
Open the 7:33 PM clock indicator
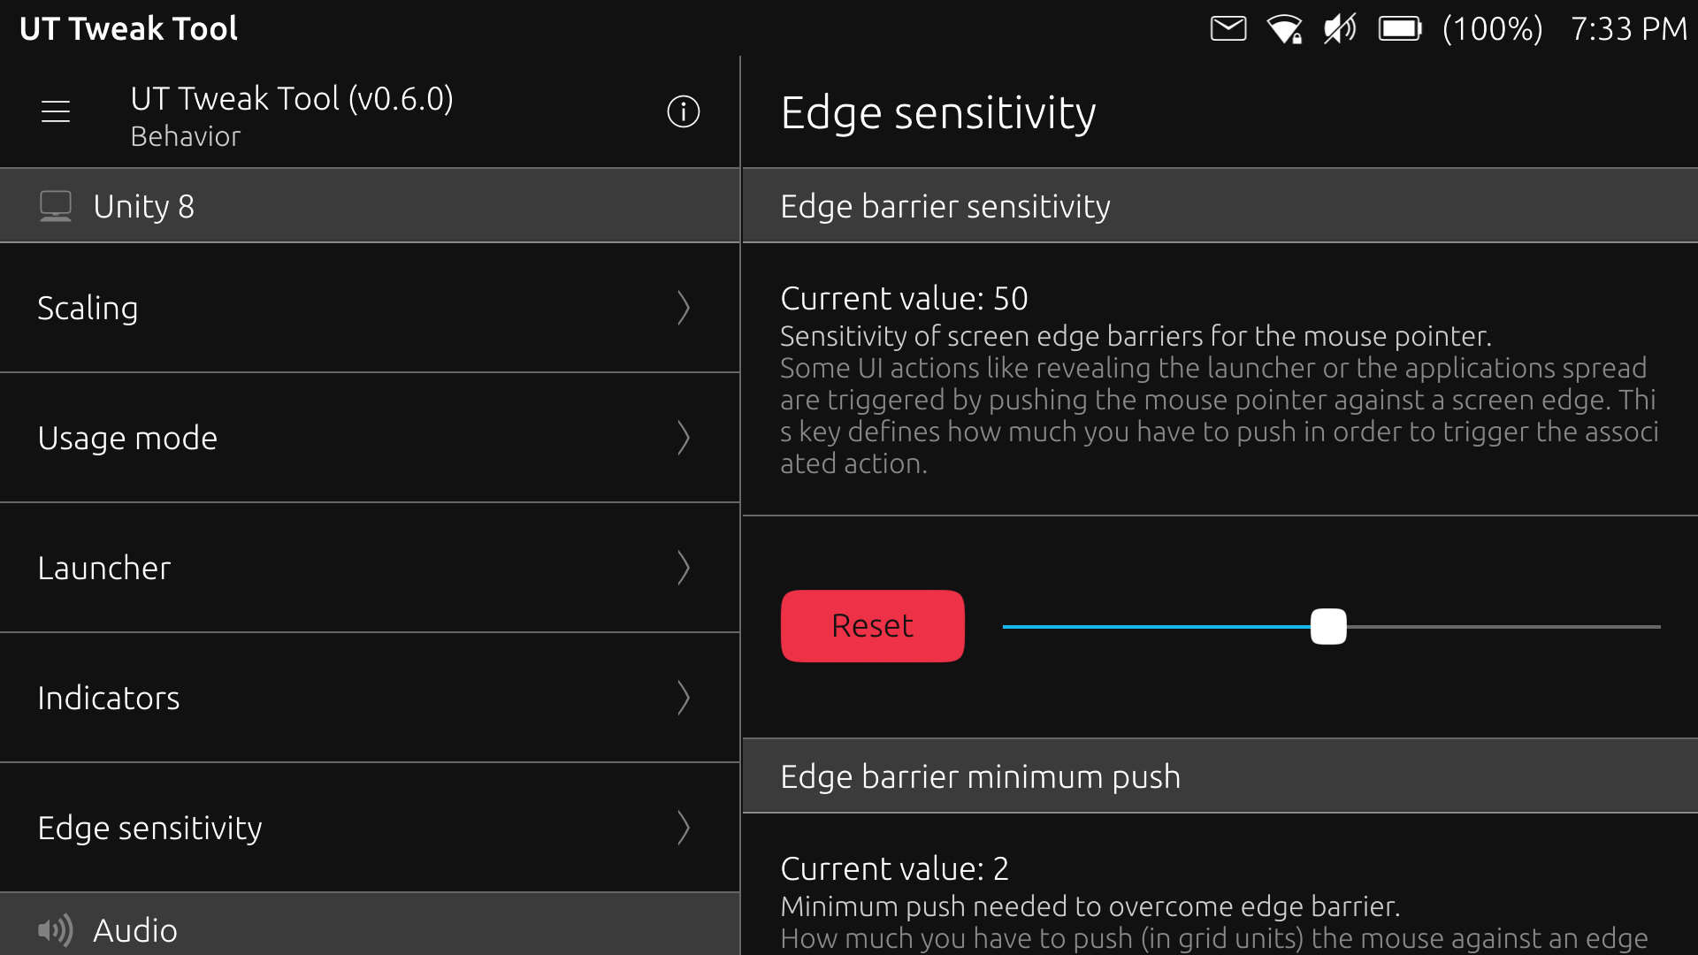[1628, 29]
